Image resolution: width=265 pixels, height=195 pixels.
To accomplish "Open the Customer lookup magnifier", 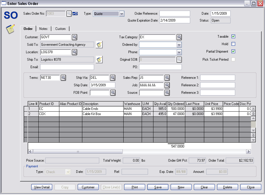I will [74, 37].
